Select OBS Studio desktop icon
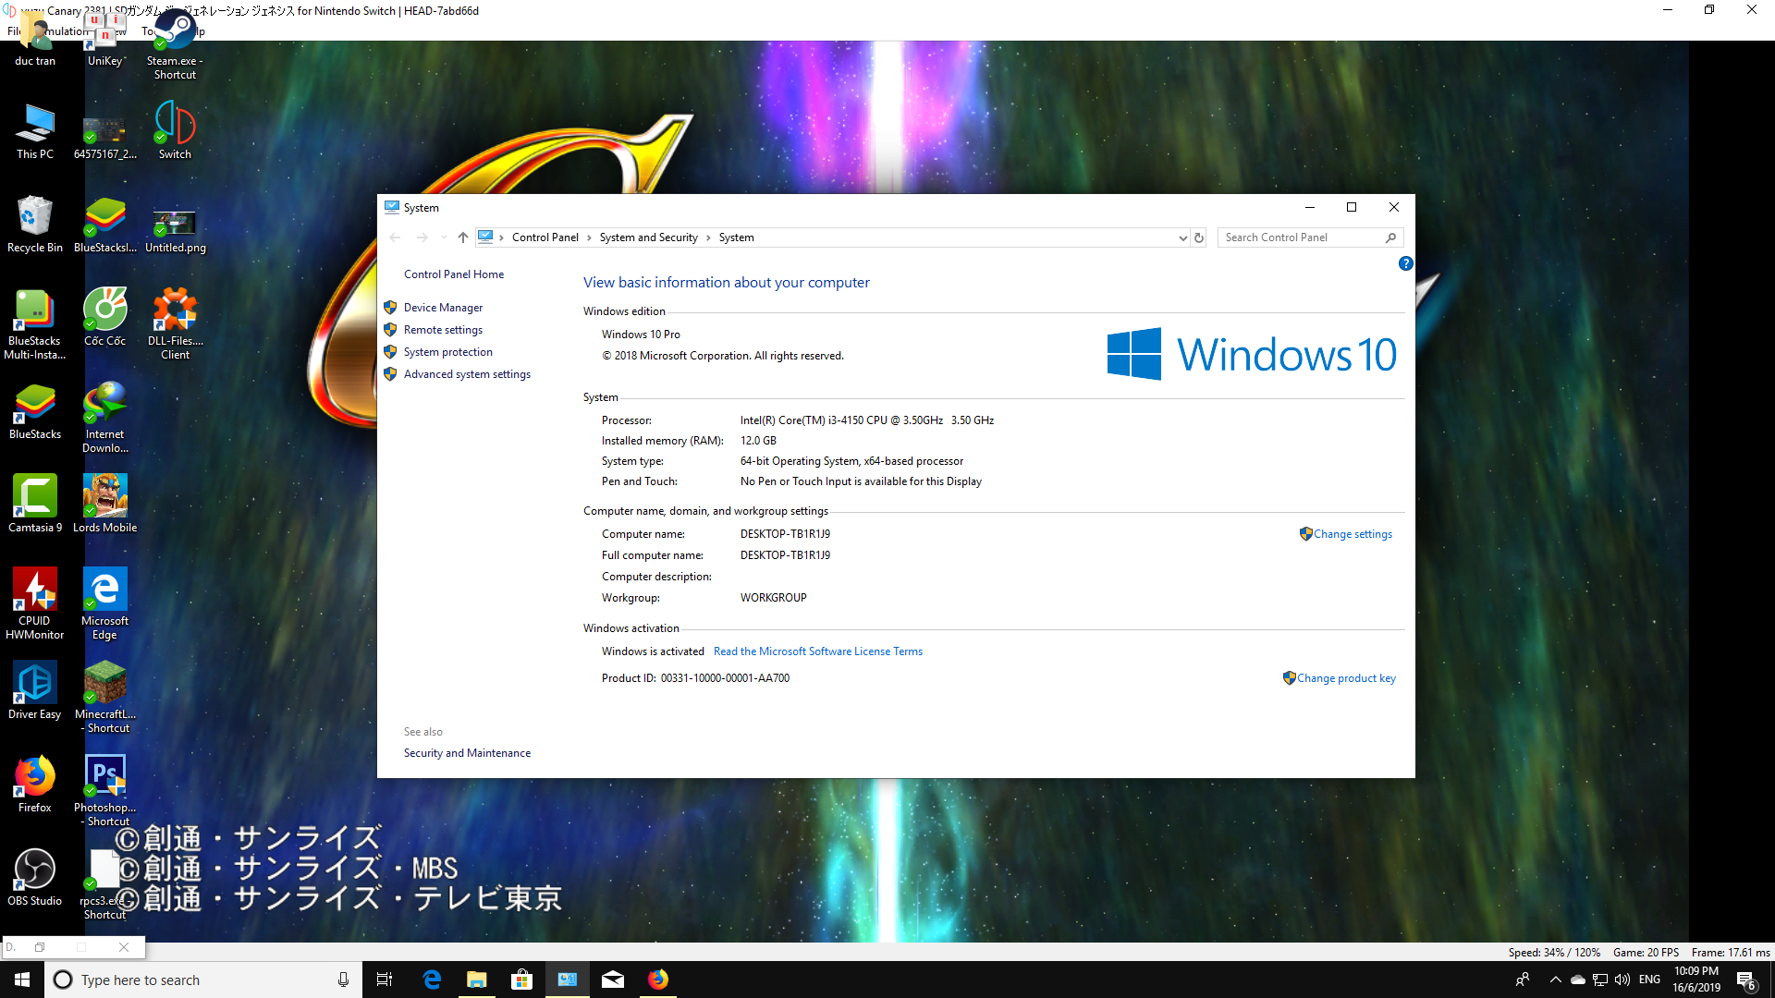This screenshot has height=998, width=1775. click(x=35, y=878)
